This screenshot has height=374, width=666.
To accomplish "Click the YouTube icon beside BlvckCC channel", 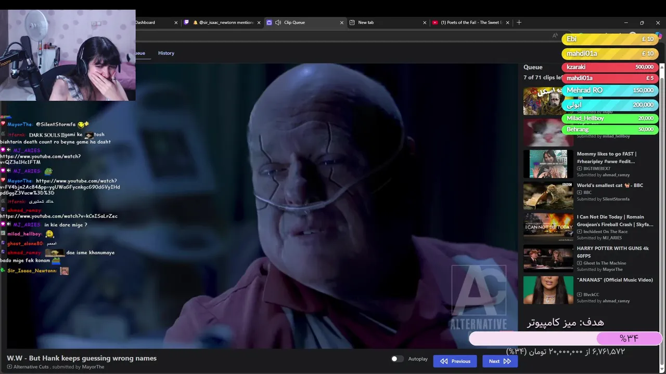I will point(579,295).
